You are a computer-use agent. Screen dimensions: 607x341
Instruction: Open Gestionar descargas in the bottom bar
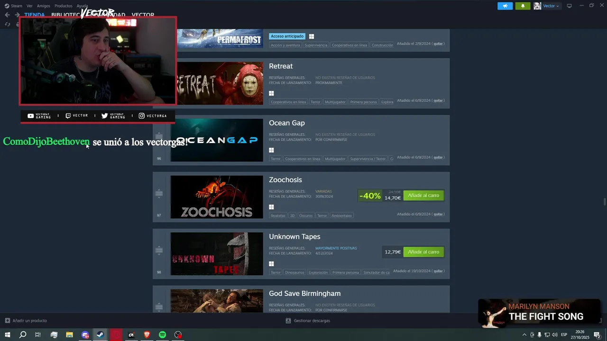click(x=308, y=321)
